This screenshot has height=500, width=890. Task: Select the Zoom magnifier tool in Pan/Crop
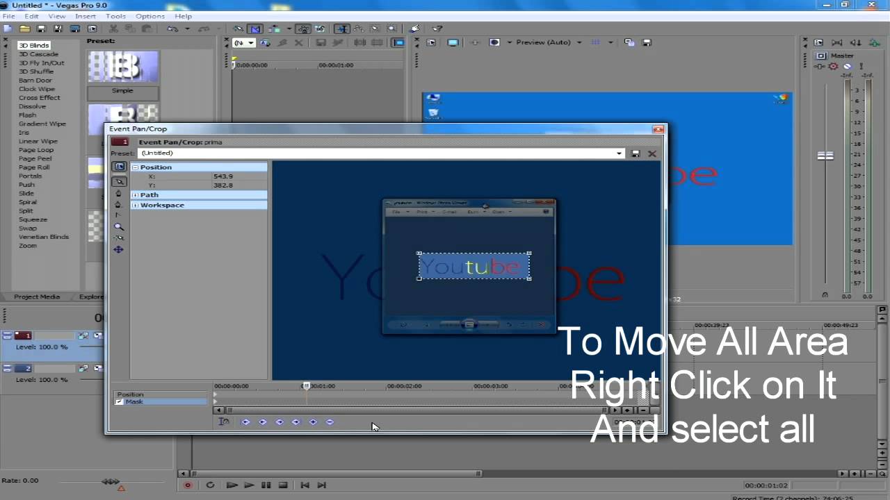[x=118, y=226]
